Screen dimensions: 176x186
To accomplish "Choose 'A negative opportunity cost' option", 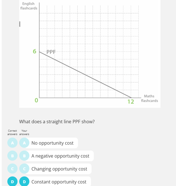I will pos(60,156).
